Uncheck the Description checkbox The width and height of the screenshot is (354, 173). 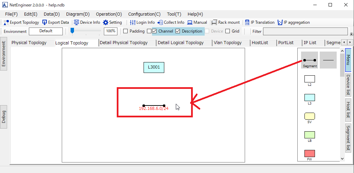(178, 31)
